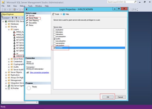Click the filter funnel icon in Object Explorer

(22, 18)
